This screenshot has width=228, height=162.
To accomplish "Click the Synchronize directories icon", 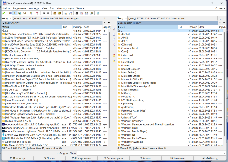I will pos(87,13).
